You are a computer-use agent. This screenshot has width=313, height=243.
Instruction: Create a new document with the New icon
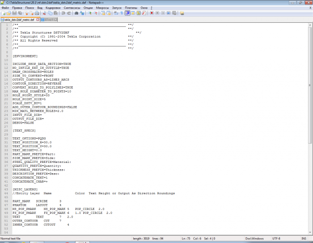[4, 13]
